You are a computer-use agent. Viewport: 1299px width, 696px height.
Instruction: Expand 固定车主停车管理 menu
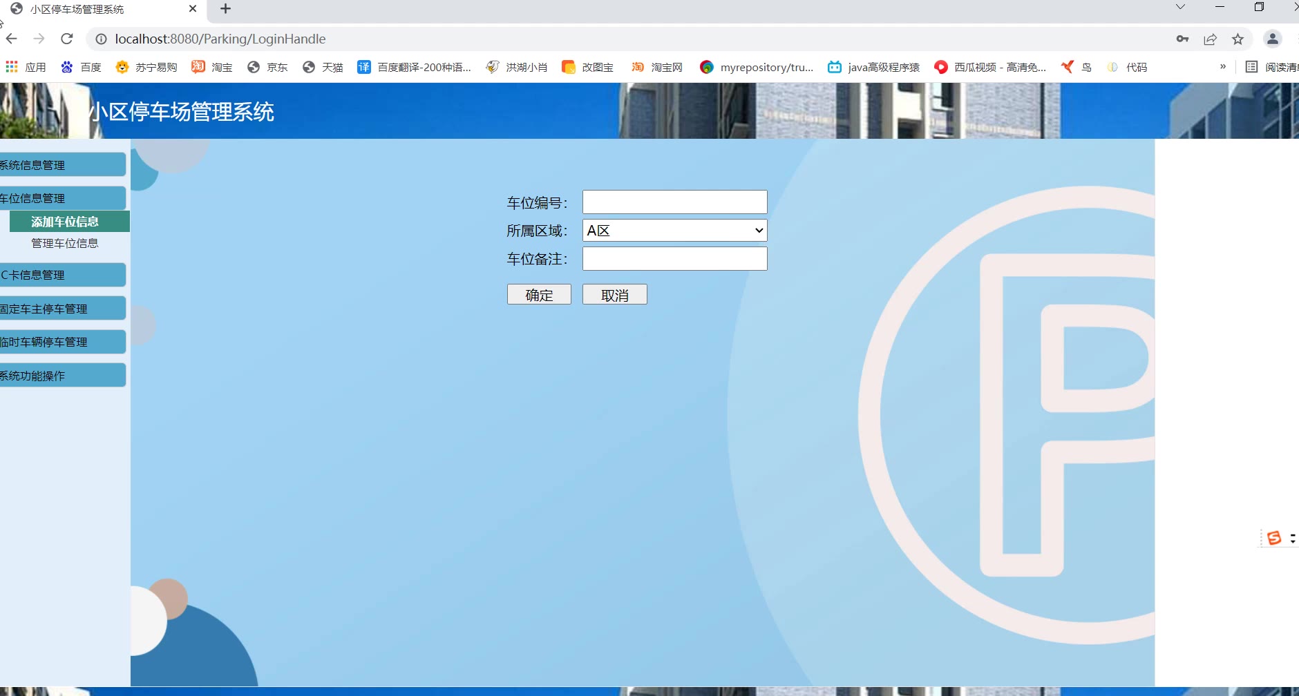[63, 309]
